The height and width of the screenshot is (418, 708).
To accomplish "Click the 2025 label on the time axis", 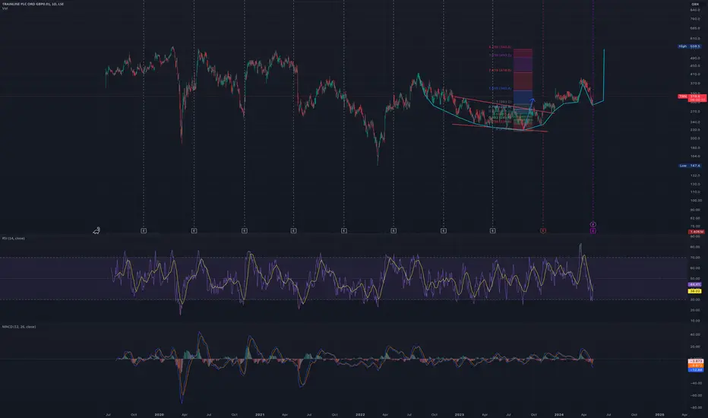I will pyautogui.click(x=659, y=414).
